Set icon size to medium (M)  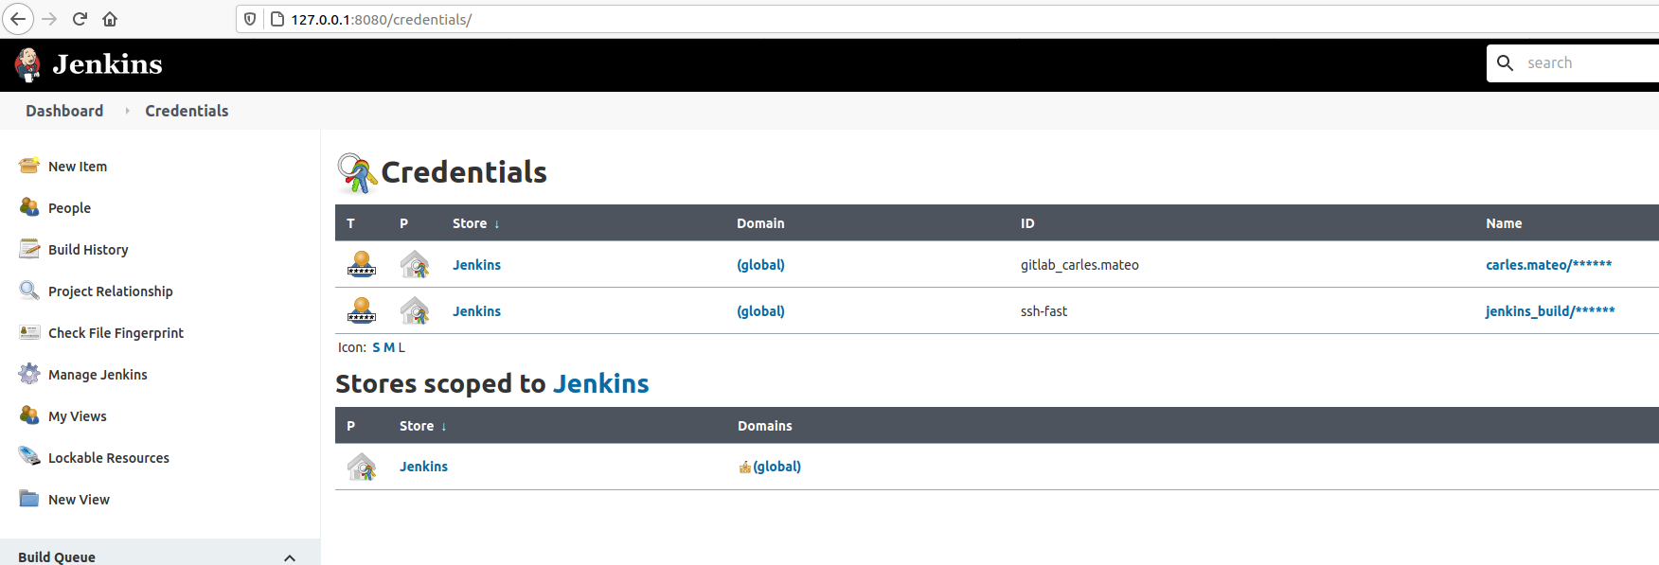(x=388, y=347)
